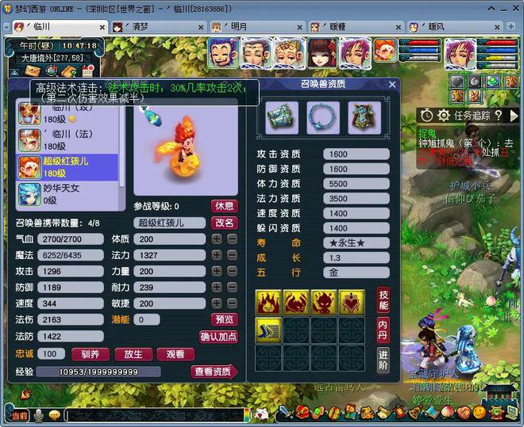This screenshot has height=427, width=524.
Task: Switch to the 明月 tab
Action: [257, 27]
